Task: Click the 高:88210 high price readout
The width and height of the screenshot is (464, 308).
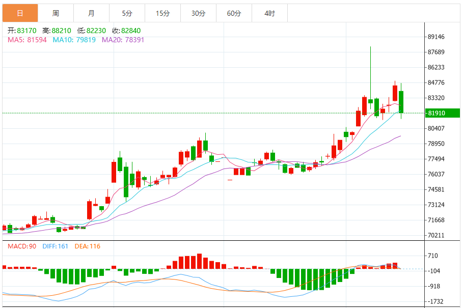Action: pos(57,31)
